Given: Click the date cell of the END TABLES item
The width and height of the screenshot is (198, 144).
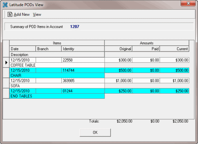Looking at the screenshot, I should (x=23, y=91).
